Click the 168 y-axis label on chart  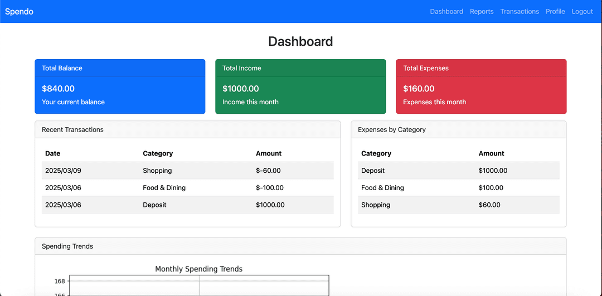[x=60, y=281]
